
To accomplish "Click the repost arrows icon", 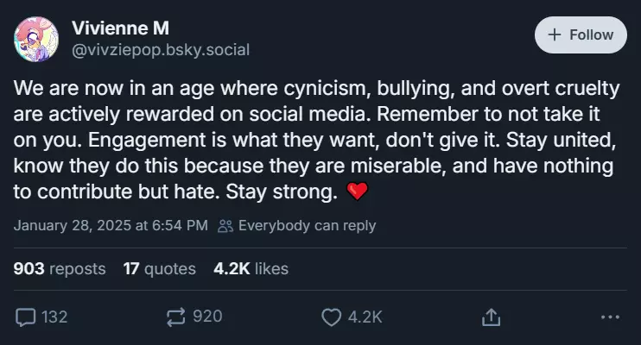I will point(177,317).
